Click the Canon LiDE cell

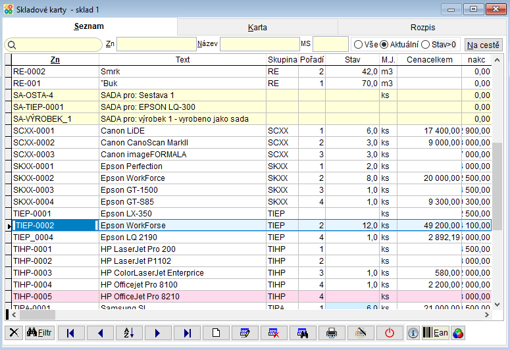(182, 131)
